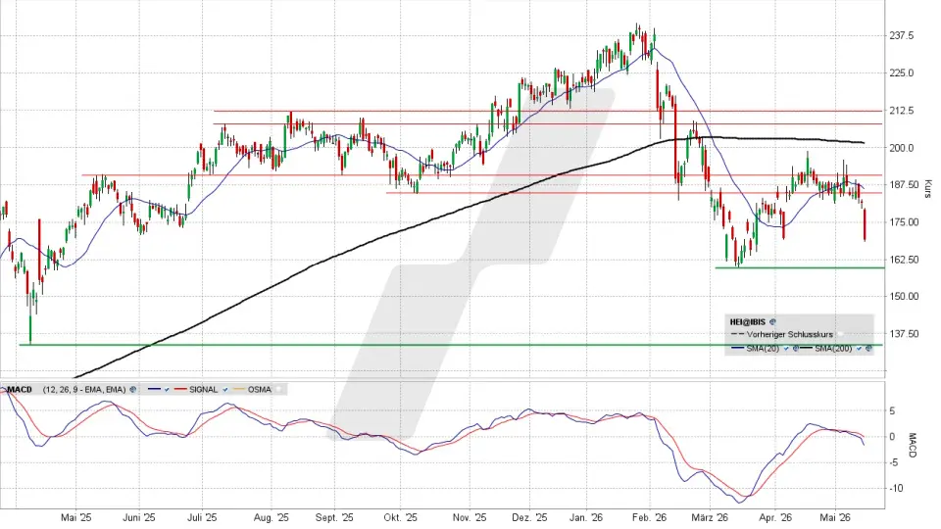Click the Juni 25 date axis label
The height and width of the screenshot is (529, 941).
[x=138, y=517]
